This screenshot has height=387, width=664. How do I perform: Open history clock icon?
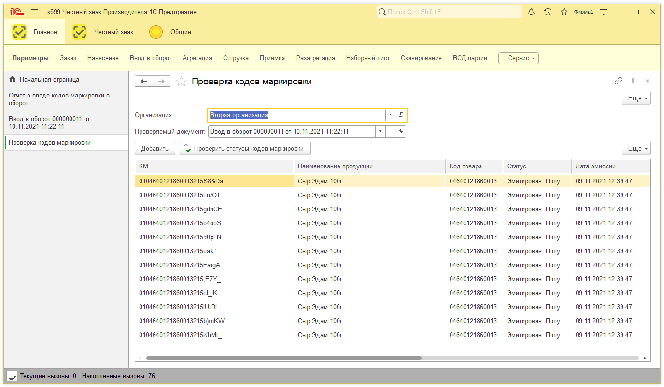[x=548, y=12]
